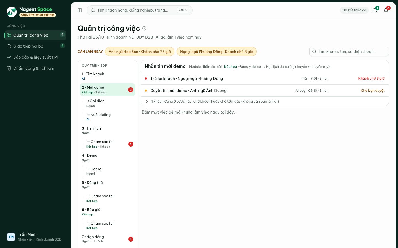Screen dimensions: 398x248
Task: Select SOP step 7 Hợp đồng
Action: tap(108, 239)
